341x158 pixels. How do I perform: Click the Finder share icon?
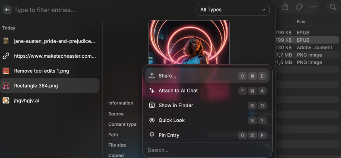coord(285,7)
